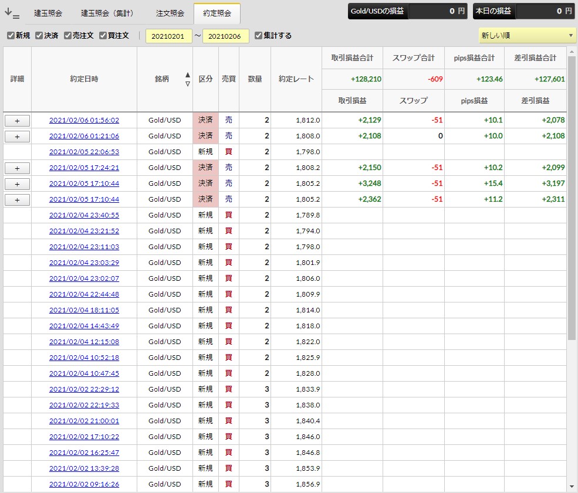This screenshot has width=578, height=493.
Task: Switch to the 建玉照会（集計） tab
Action: [108, 13]
